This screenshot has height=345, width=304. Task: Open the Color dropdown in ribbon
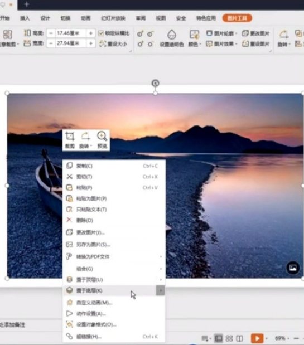click(195, 38)
